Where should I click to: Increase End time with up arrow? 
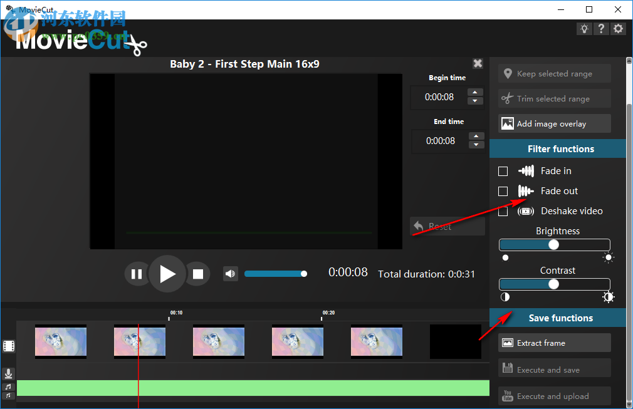[x=476, y=137]
